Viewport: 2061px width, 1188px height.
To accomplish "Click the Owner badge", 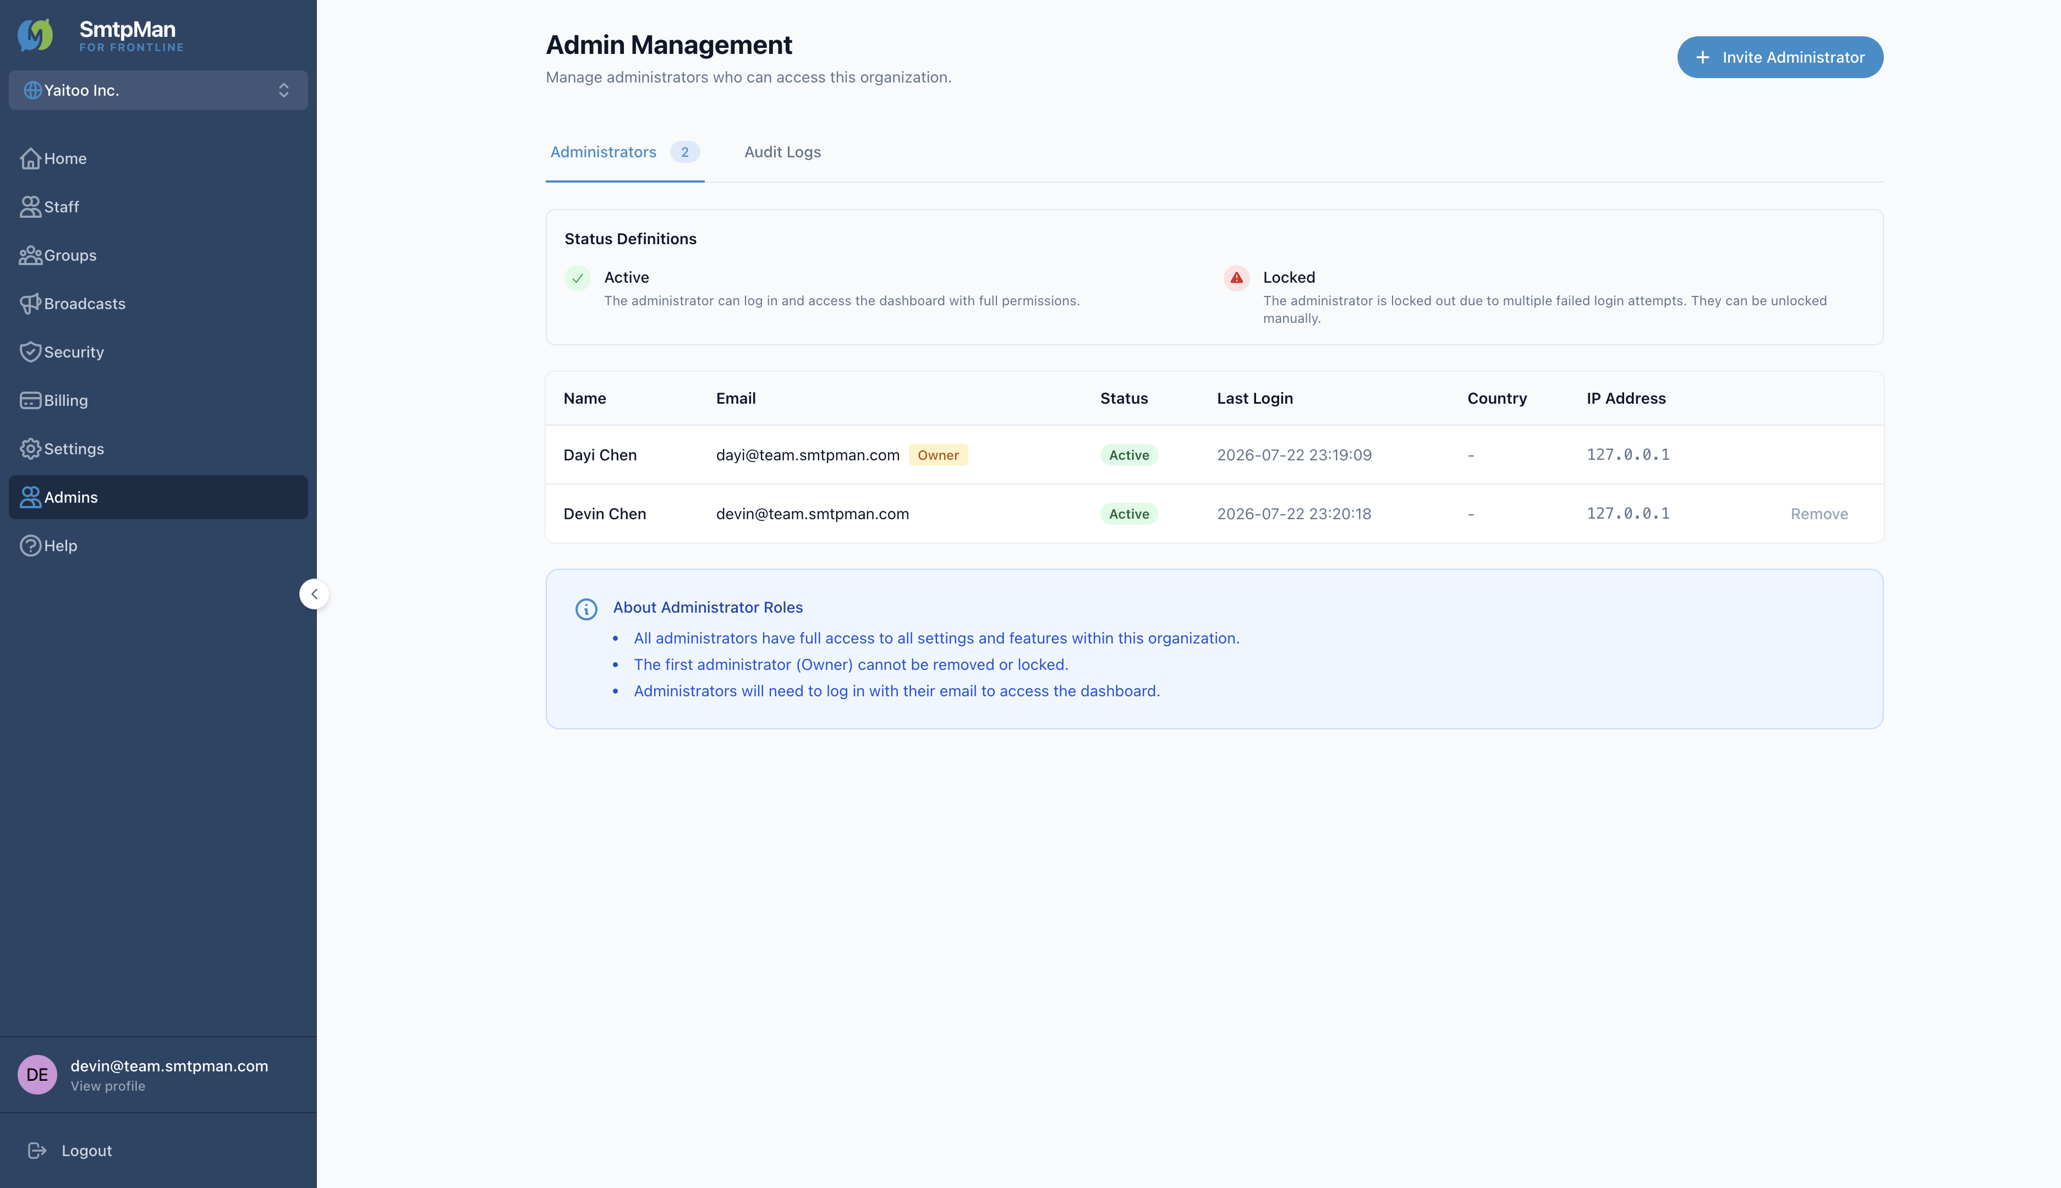I will click(938, 455).
